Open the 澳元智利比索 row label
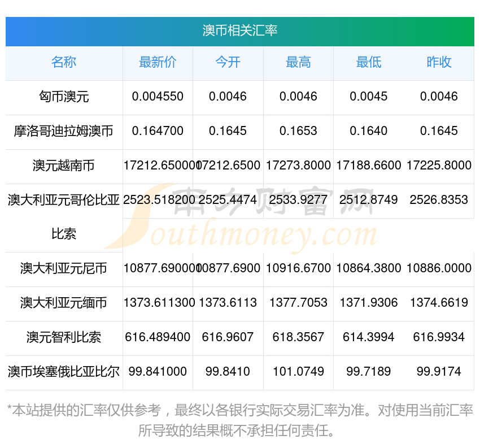The height and width of the screenshot is (448, 480). pos(64,337)
